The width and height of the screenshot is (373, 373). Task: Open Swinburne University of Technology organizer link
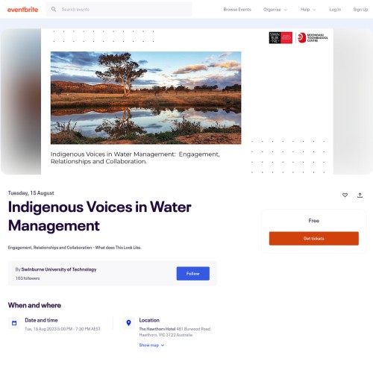[x=59, y=269]
